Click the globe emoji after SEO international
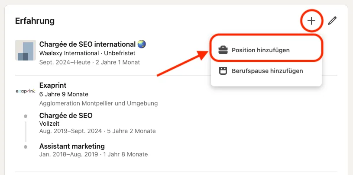Screen dimensions: 353x175 (x=142, y=44)
